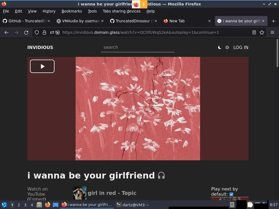
Task: Open Firefox hamburger application menu
Action: point(272,32)
